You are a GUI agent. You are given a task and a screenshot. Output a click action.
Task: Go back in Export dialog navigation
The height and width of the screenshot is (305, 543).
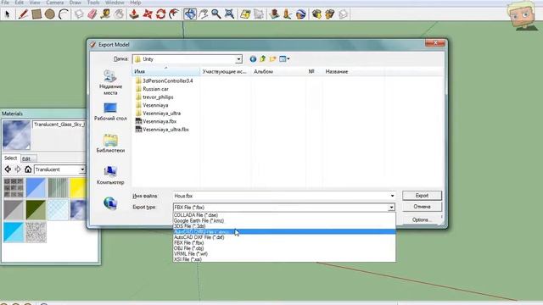[253, 59]
